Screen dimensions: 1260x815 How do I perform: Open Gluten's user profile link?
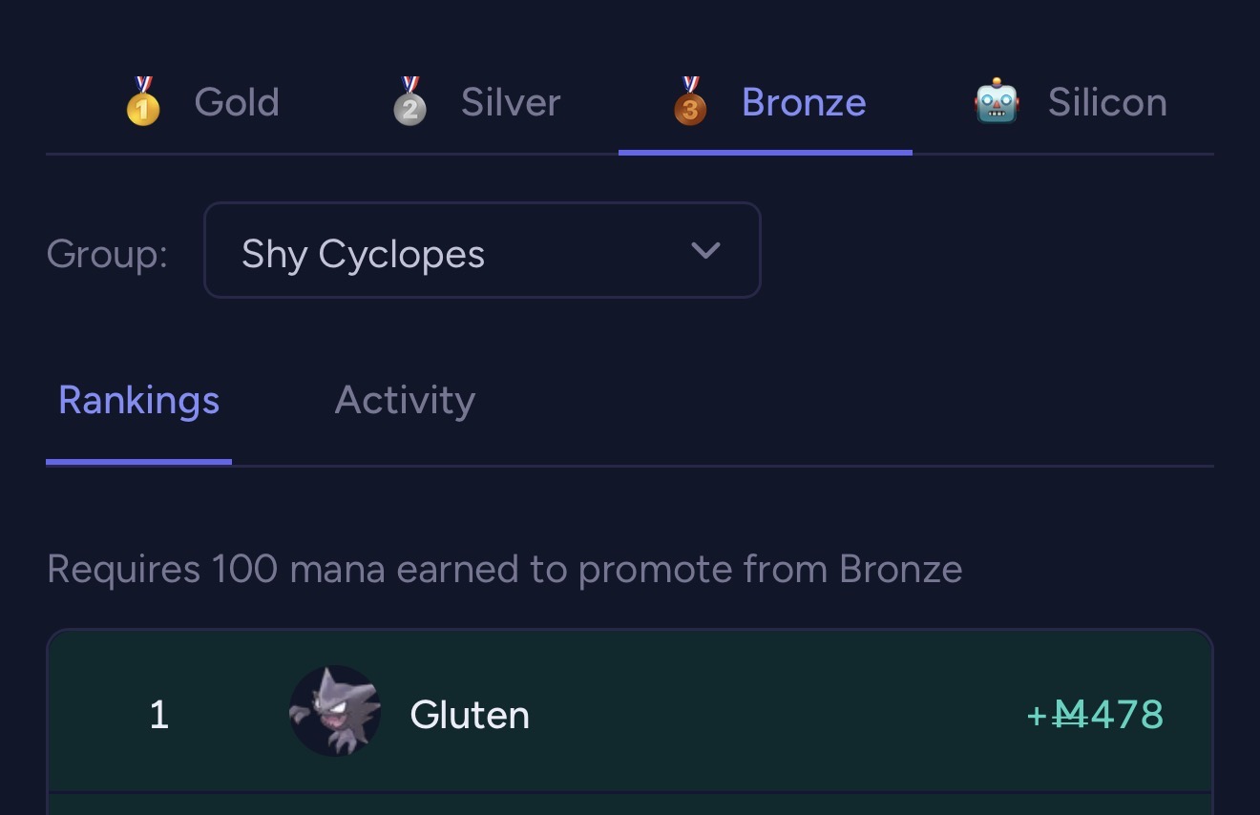(x=470, y=715)
